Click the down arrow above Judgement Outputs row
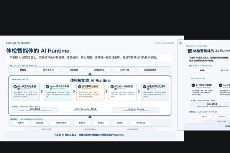This screenshot has height=153, width=230. (90, 117)
